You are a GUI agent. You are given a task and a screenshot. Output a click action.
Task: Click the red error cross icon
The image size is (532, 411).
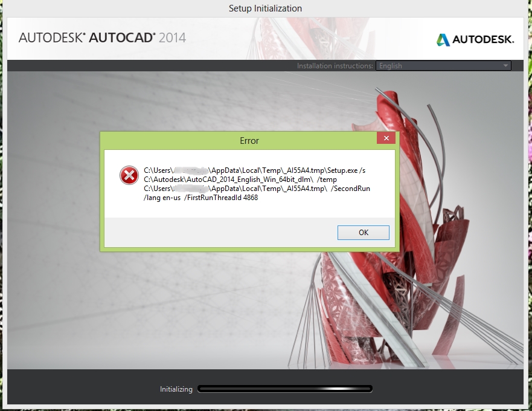click(129, 175)
